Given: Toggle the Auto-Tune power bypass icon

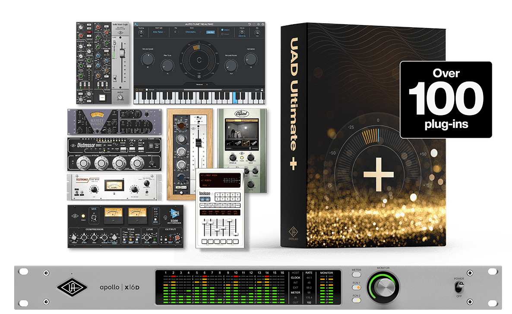Looking at the screenshot, I should (x=262, y=24).
